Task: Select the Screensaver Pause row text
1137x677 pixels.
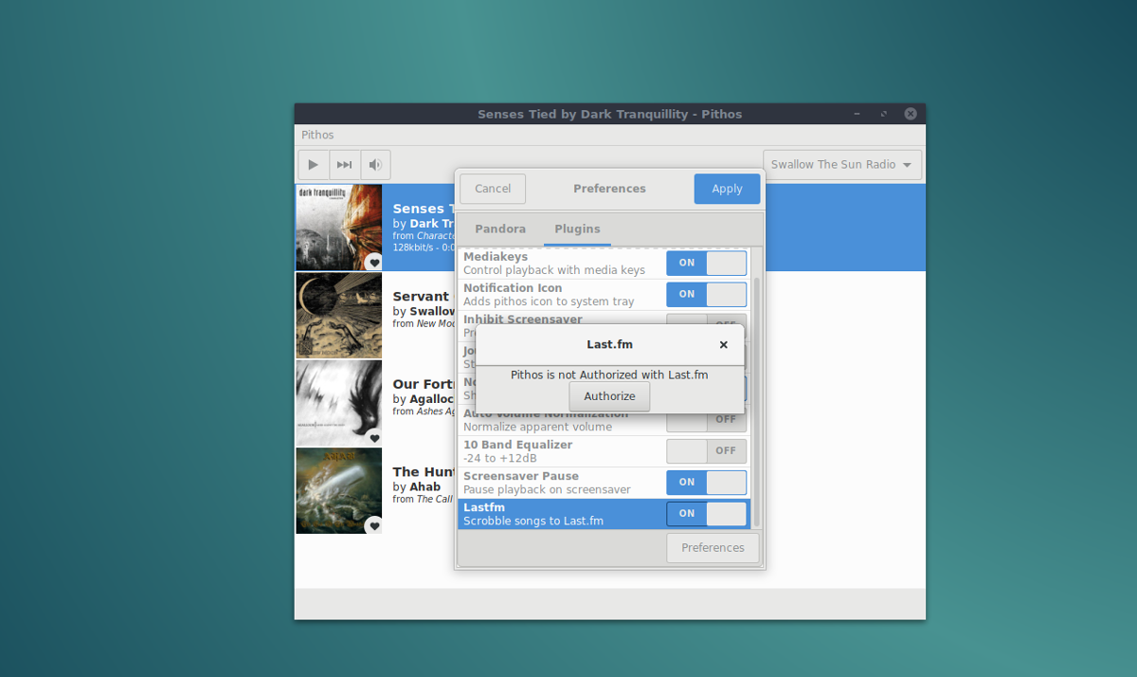Action: [547, 482]
